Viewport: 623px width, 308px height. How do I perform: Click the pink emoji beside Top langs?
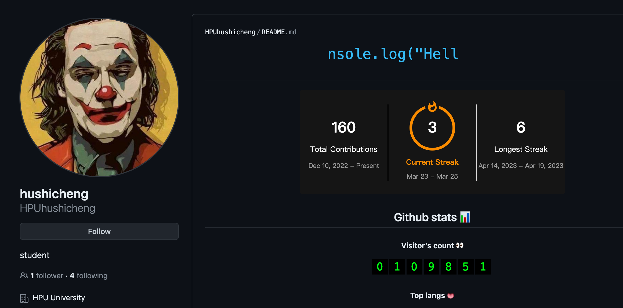pos(451,296)
